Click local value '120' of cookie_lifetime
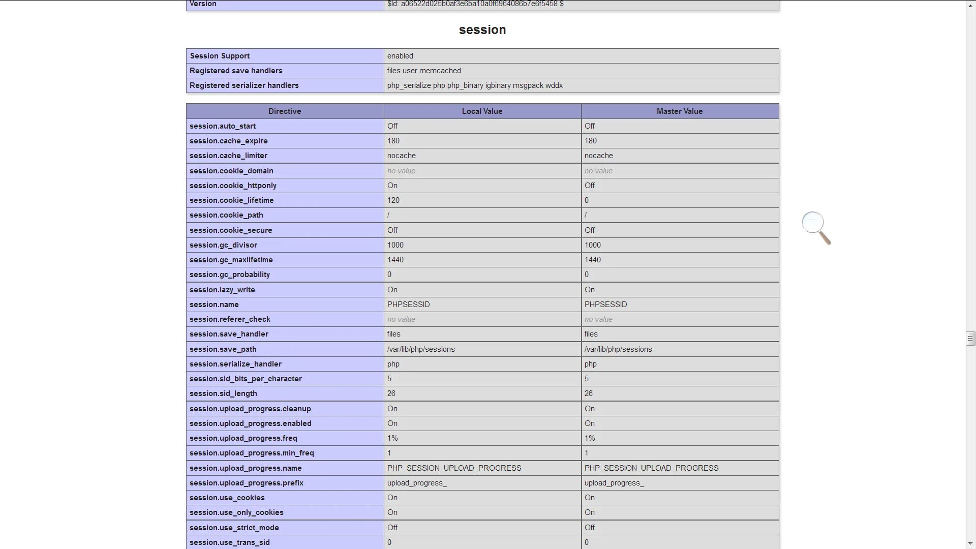The image size is (976, 549). point(393,200)
